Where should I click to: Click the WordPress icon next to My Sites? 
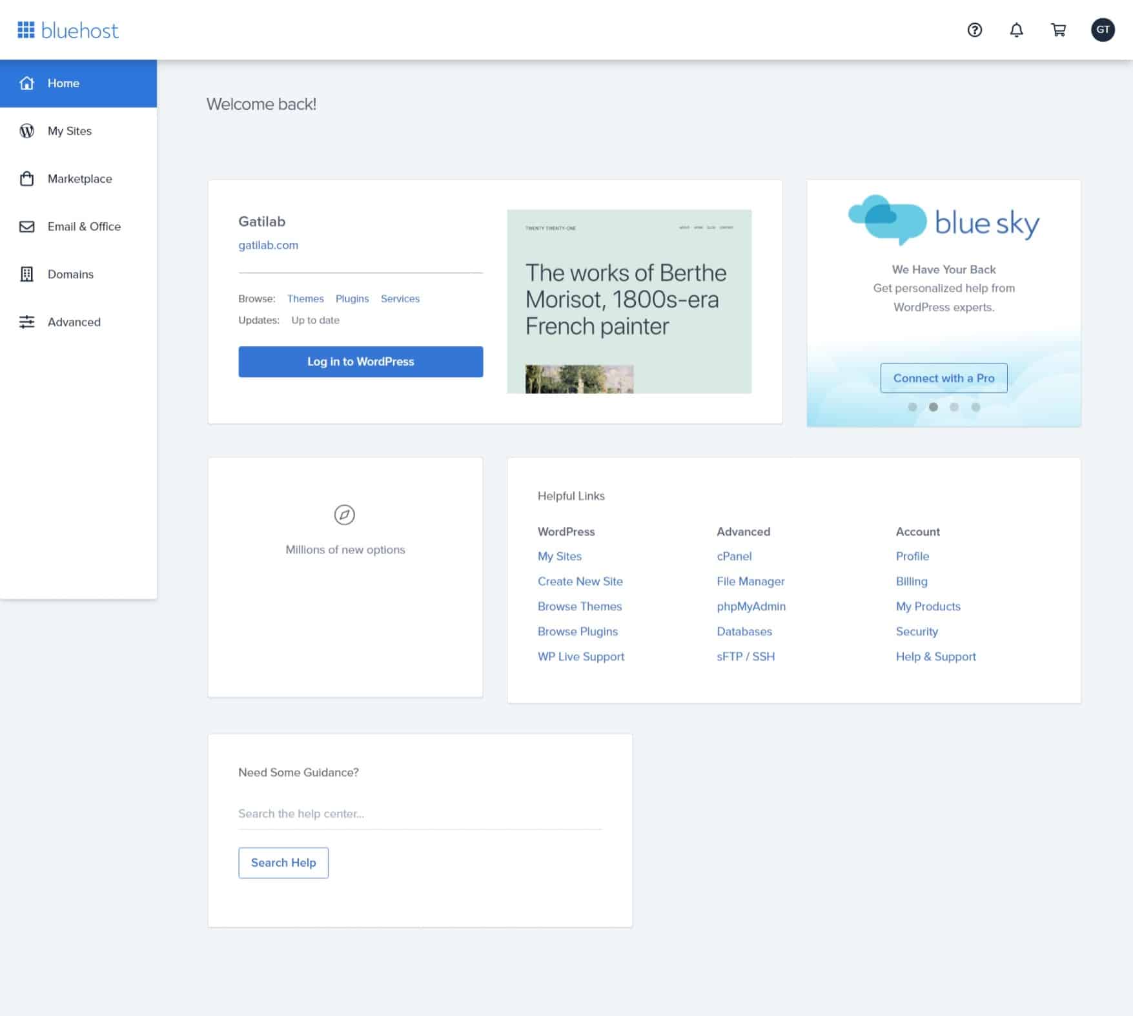pyautogui.click(x=26, y=130)
